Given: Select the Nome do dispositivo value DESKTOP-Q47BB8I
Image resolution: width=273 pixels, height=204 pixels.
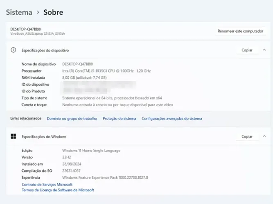Looking at the screenshot, I should point(78,64).
